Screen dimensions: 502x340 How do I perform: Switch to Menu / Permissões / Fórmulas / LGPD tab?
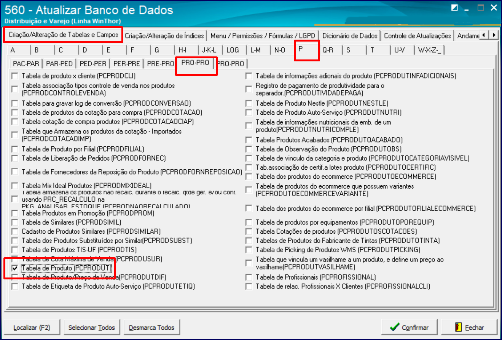[263, 36]
